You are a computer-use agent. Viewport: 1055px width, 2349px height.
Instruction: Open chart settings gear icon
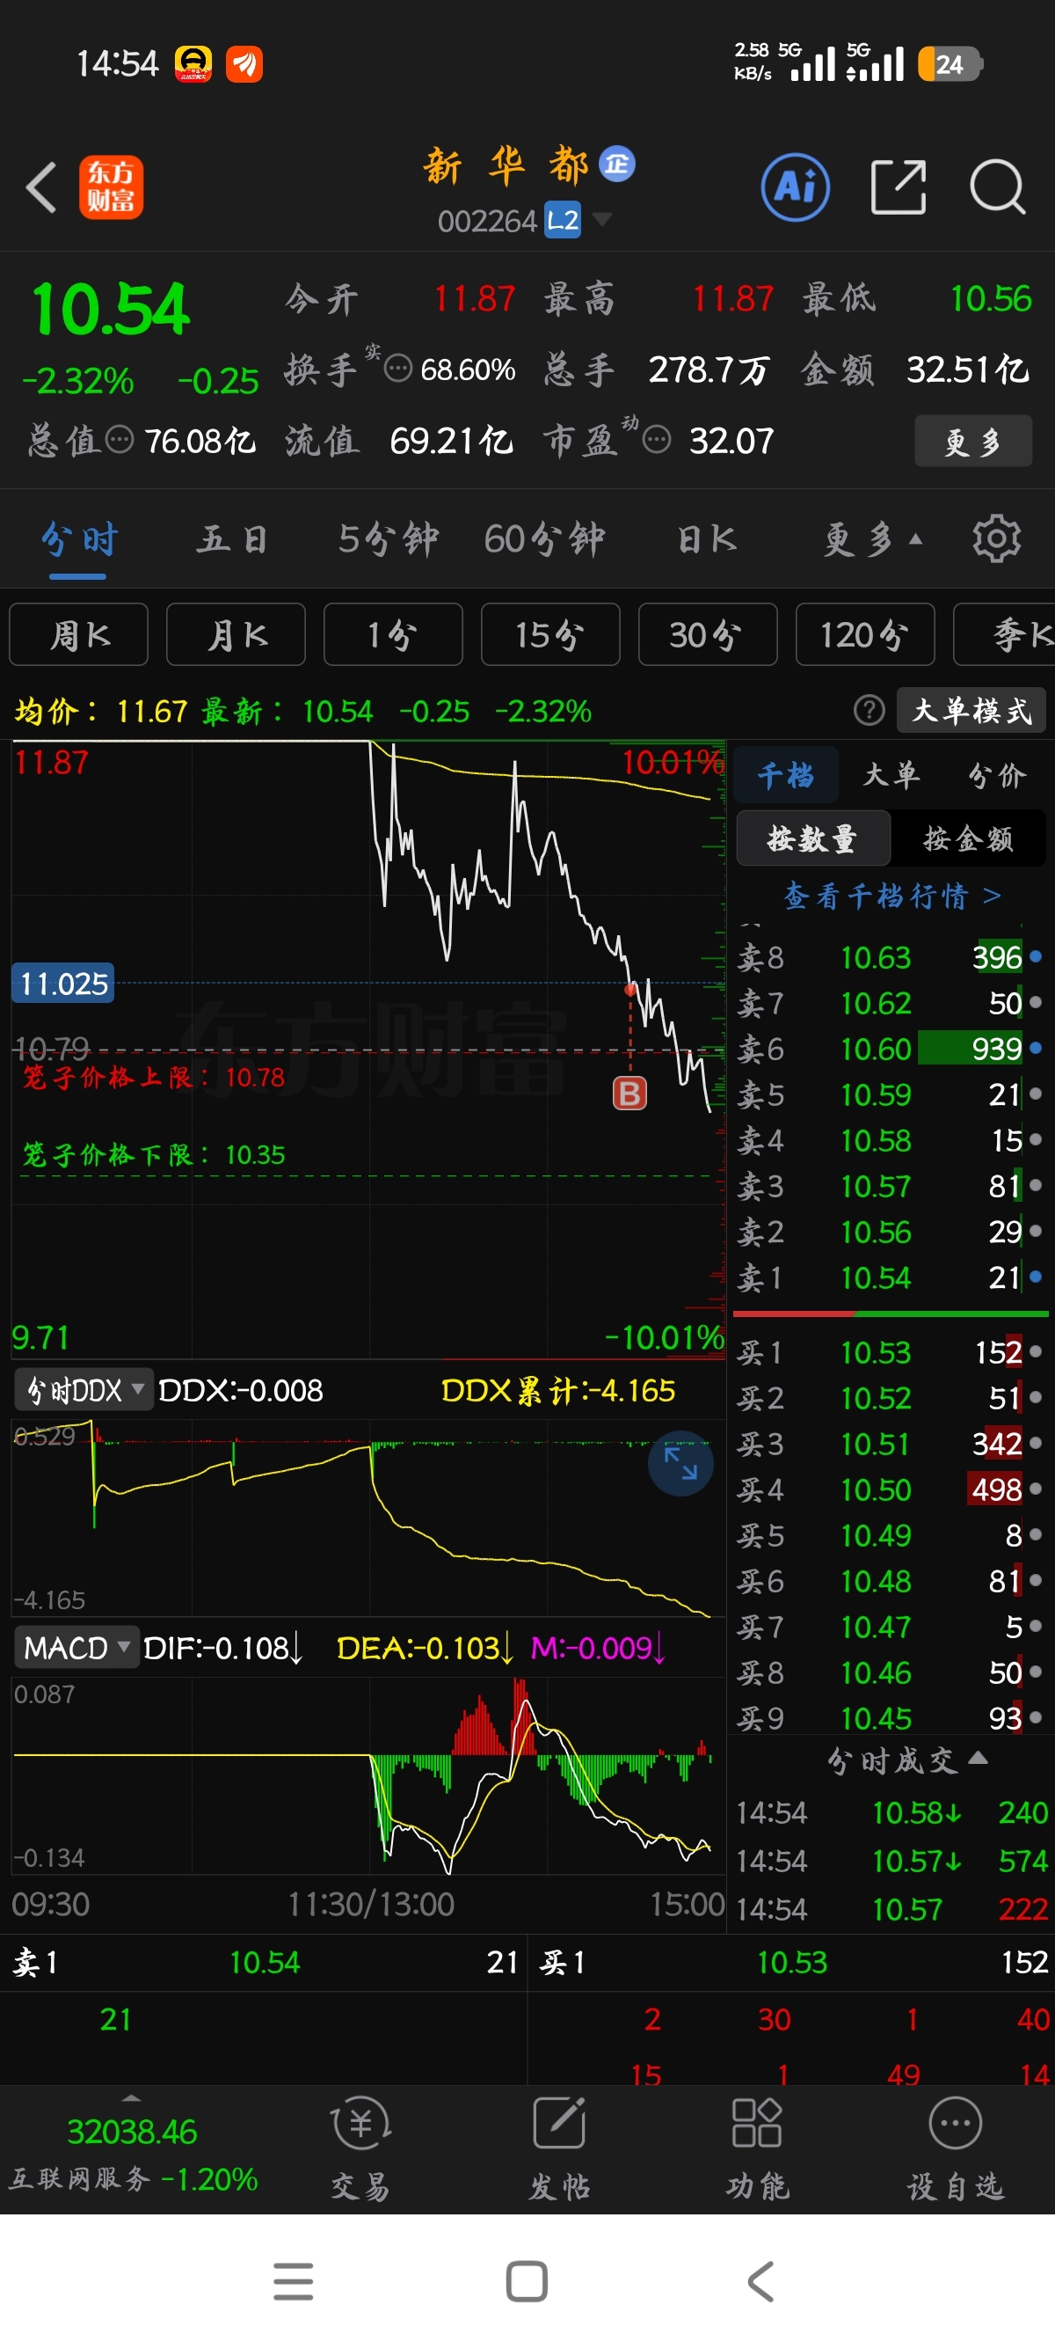point(996,539)
